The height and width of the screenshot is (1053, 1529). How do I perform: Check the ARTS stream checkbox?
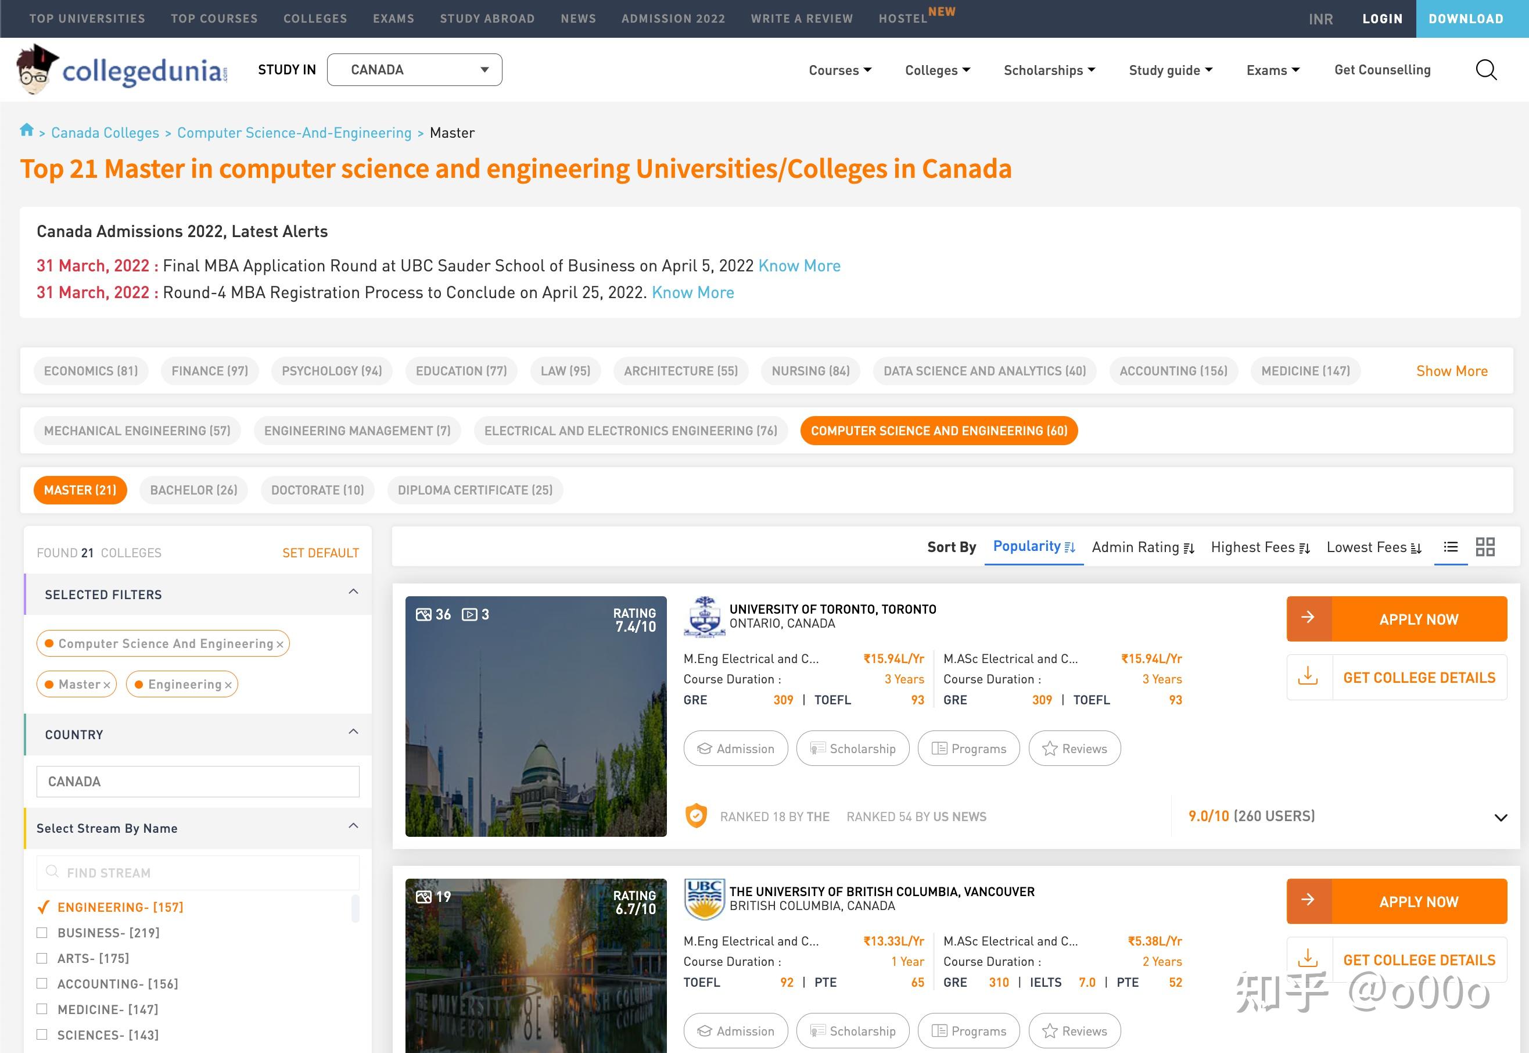click(x=42, y=958)
